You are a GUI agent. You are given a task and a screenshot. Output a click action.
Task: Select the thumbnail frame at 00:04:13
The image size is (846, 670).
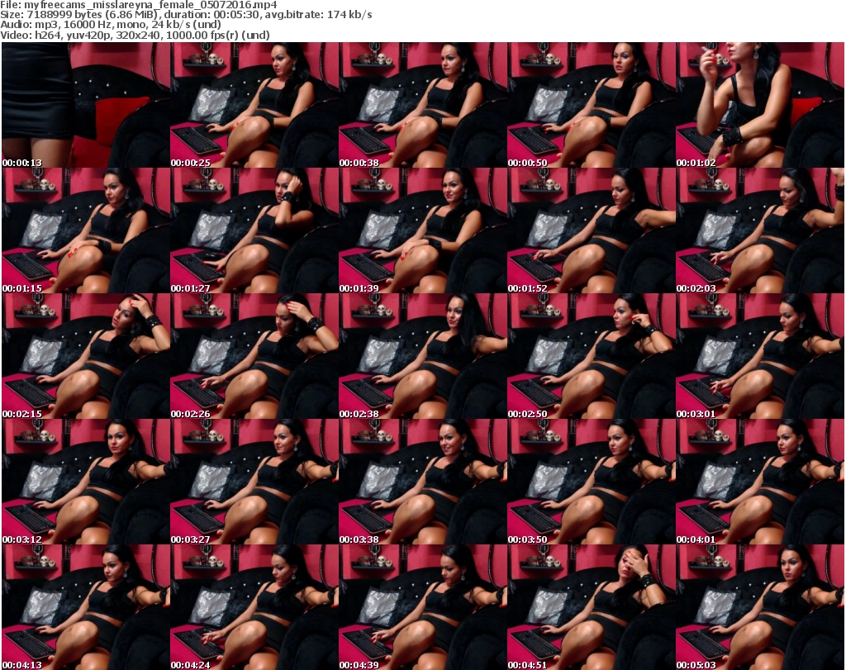pos(86,607)
